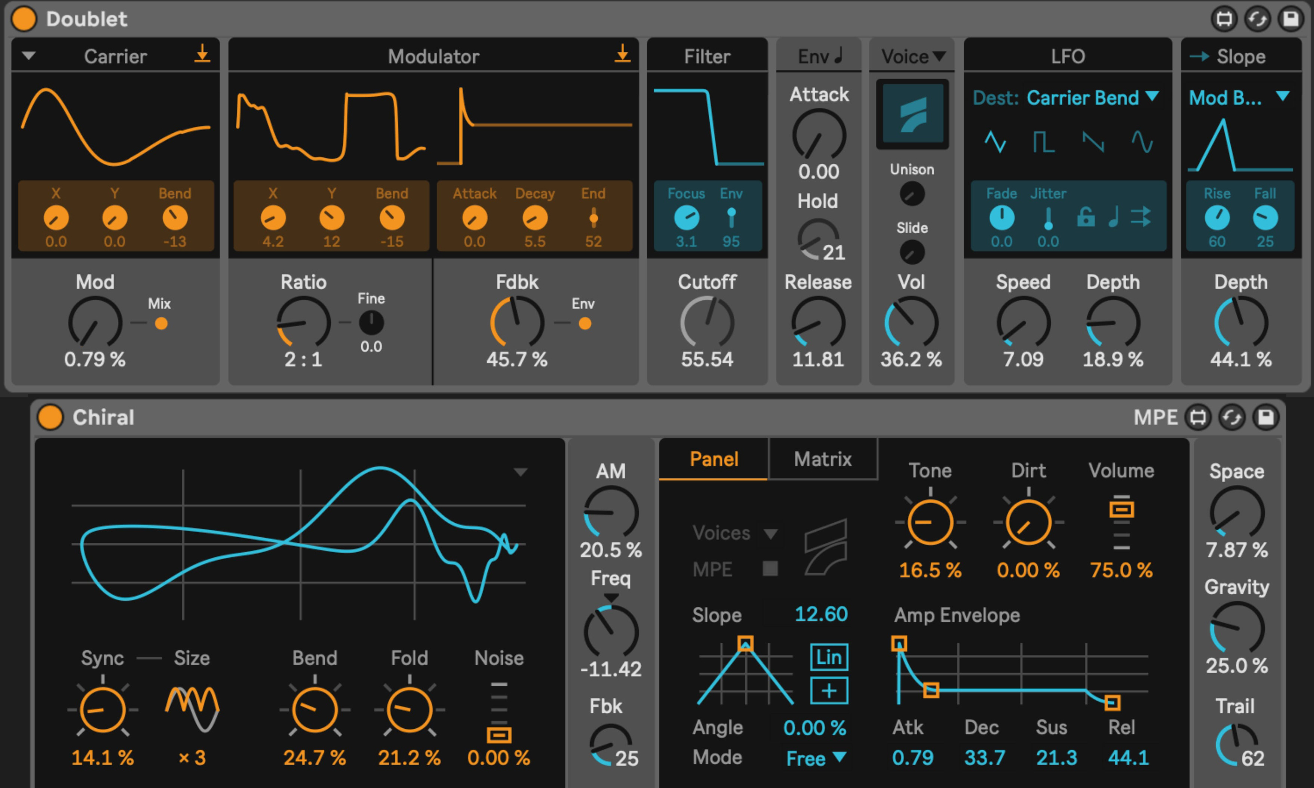The width and height of the screenshot is (1314, 788).
Task: Toggle LFO retrigger arrows icon
Action: tap(1141, 217)
